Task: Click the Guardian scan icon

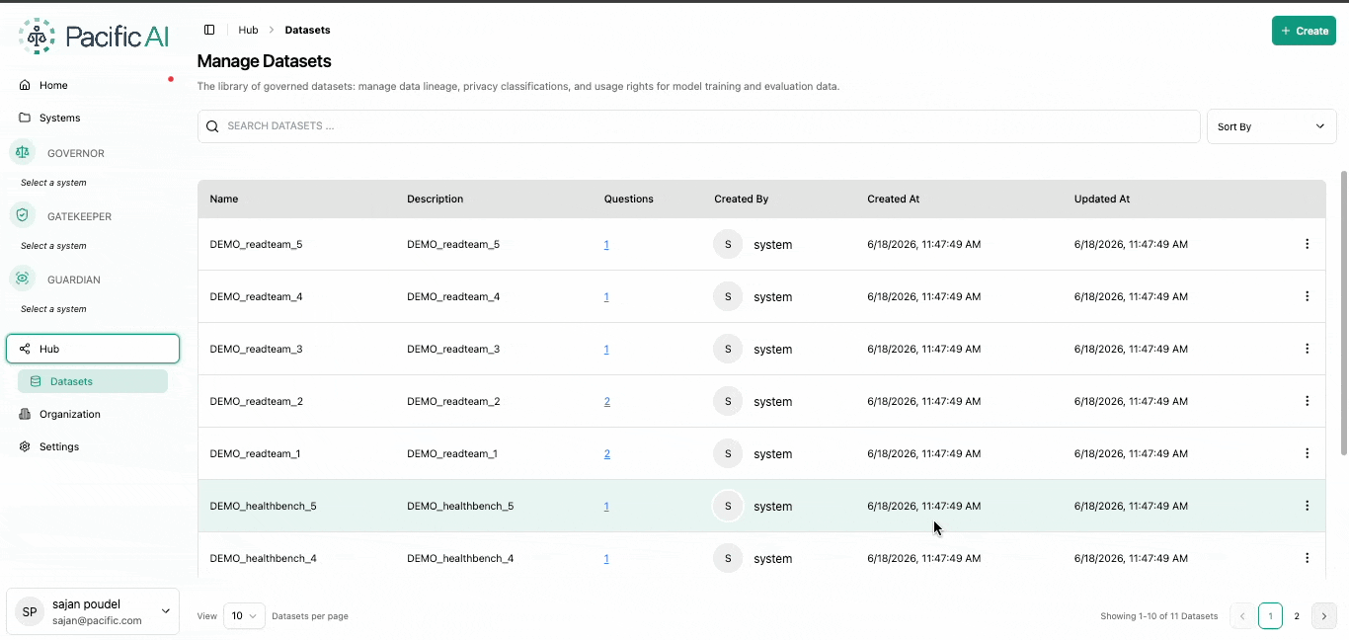Action: click(23, 279)
